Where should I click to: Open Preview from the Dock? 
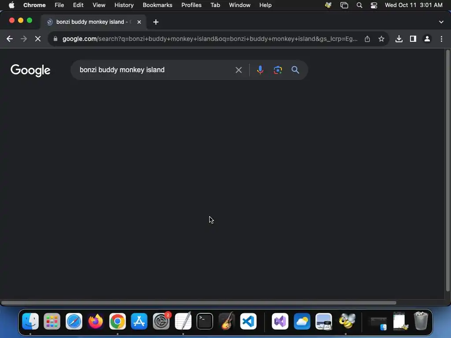(x=324, y=321)
